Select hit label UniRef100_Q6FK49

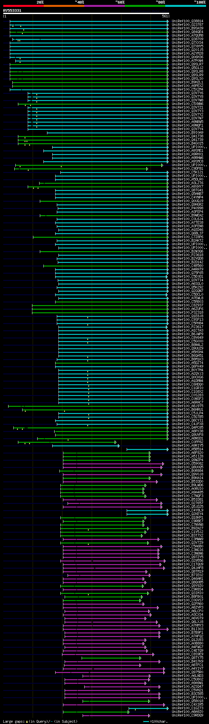tap(187, 367)
